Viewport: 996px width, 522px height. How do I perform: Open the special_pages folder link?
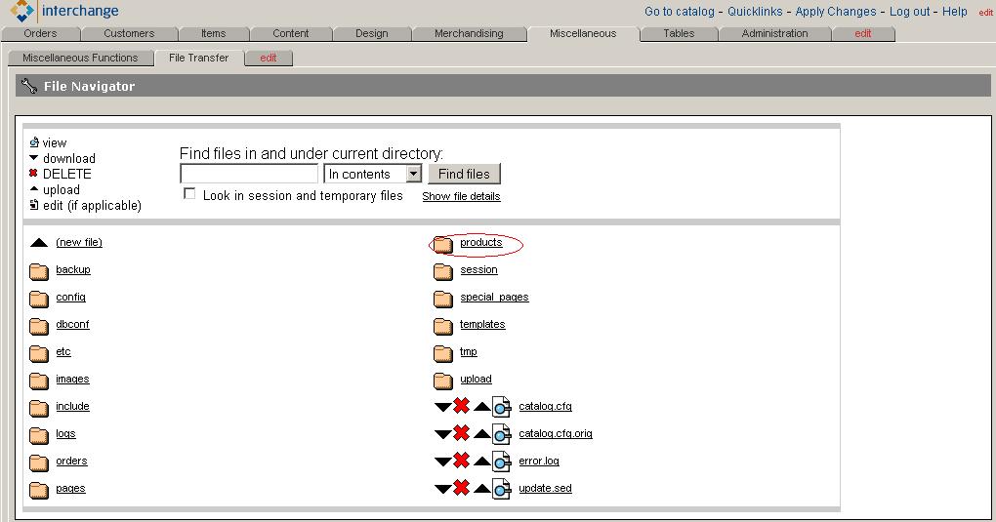pos(494,298)
